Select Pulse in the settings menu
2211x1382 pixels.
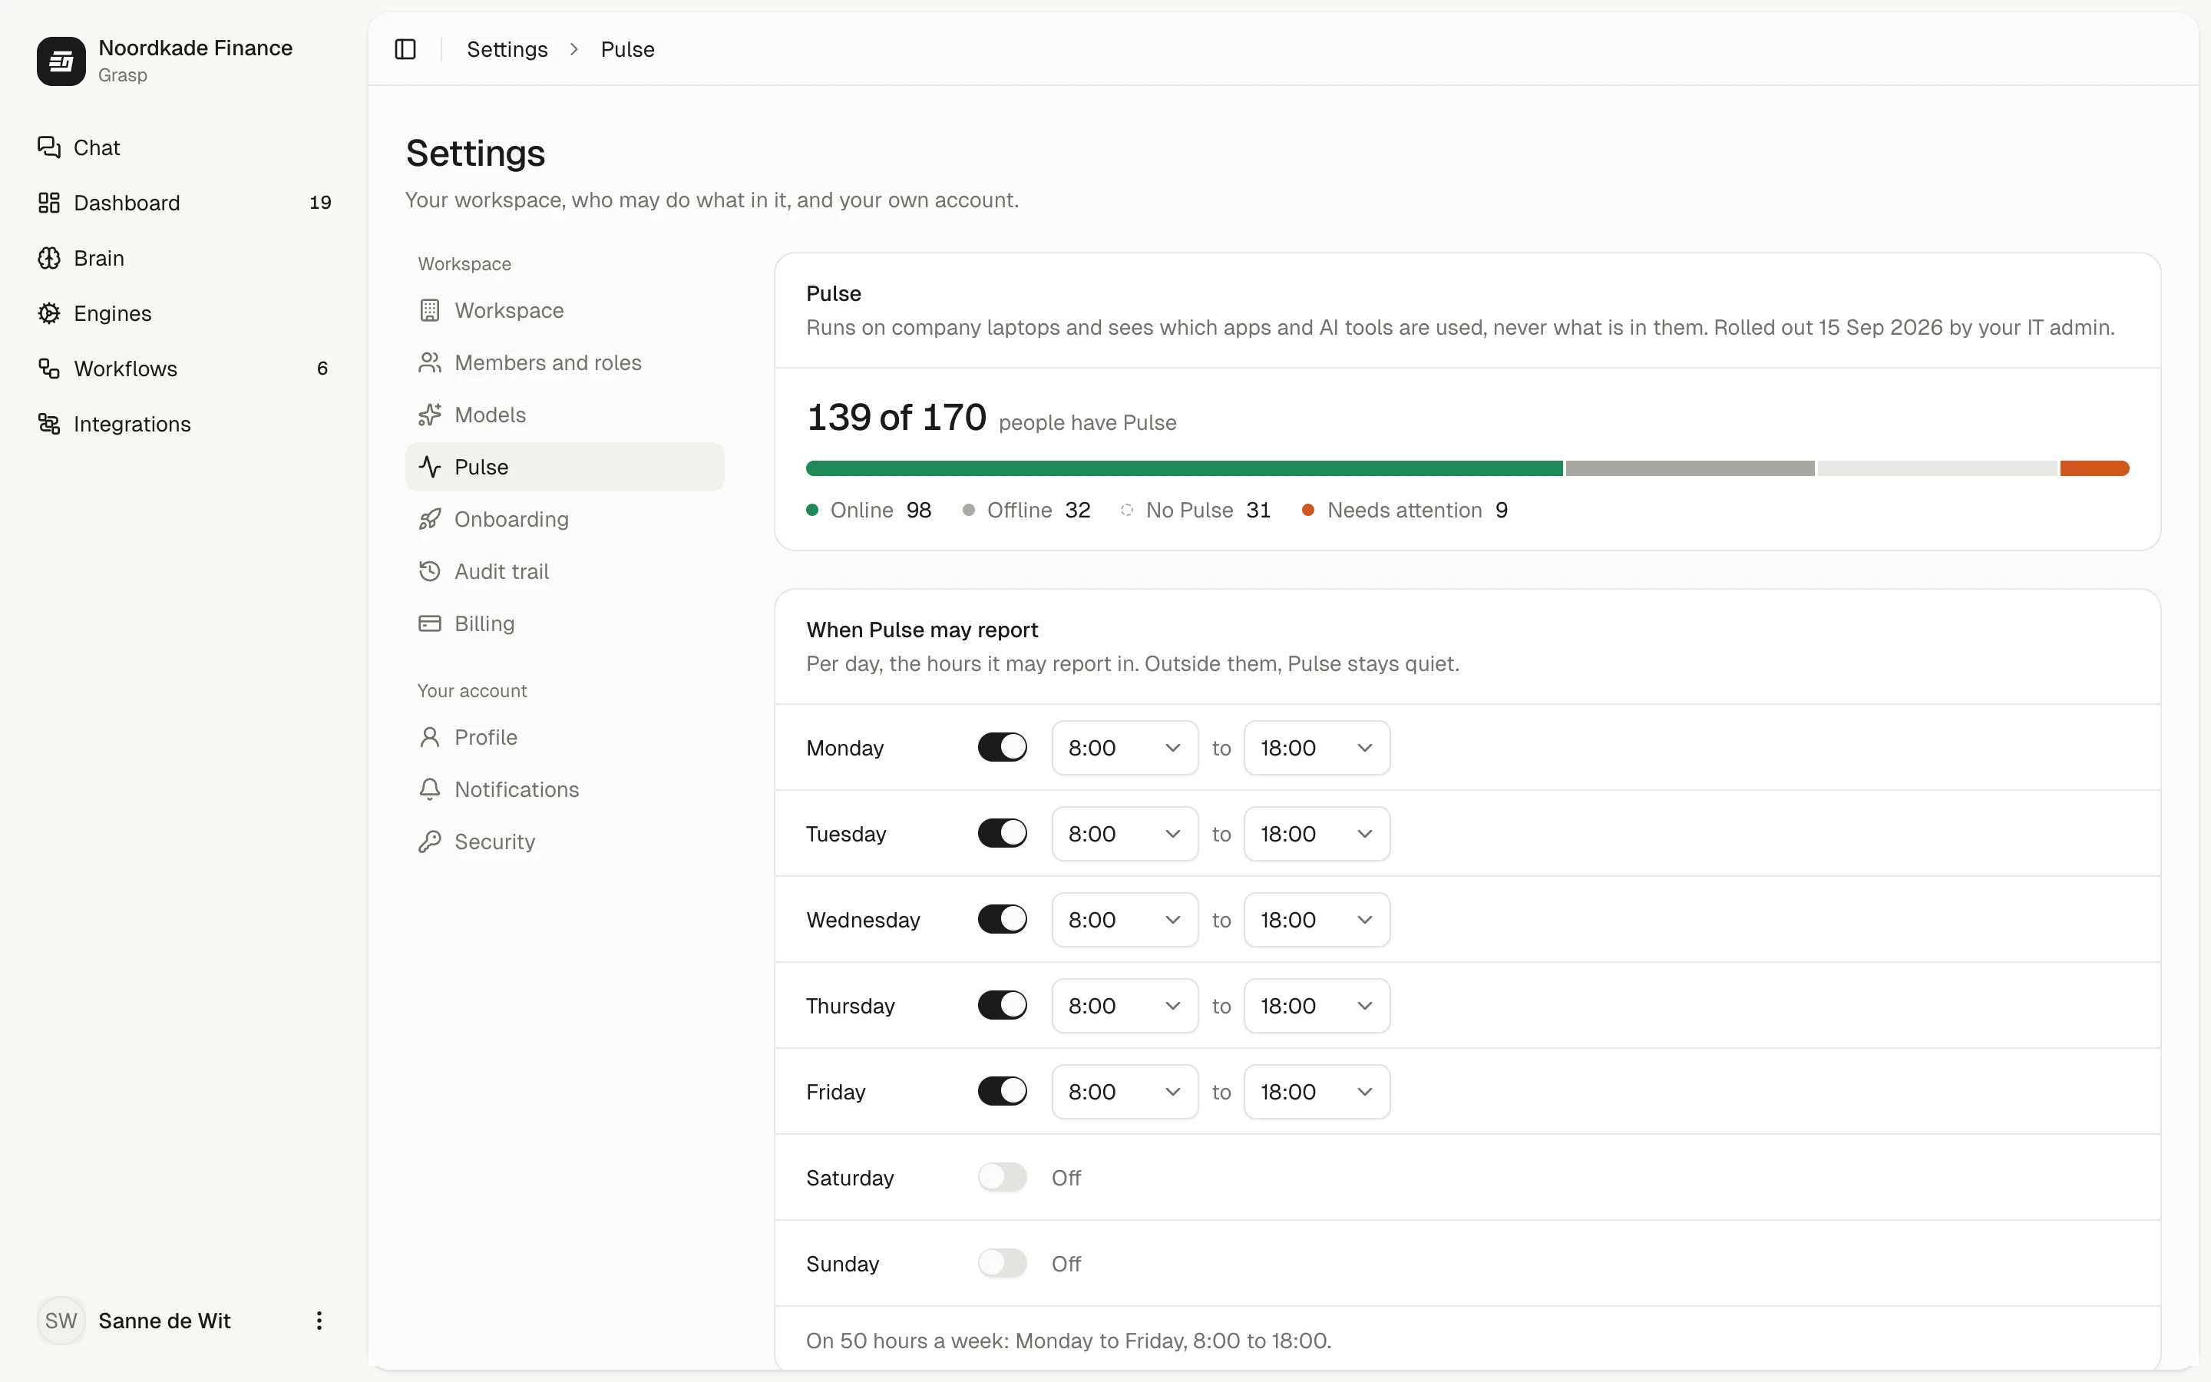564,467
